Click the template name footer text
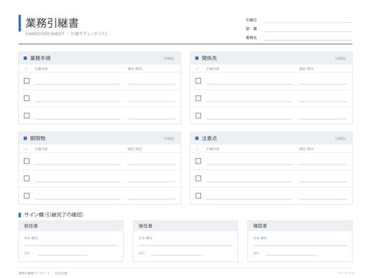This screenshot has width=371, height=278. [34, 273]
